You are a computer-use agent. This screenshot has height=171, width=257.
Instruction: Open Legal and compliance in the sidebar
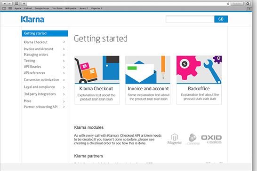(x=40, y=87)
